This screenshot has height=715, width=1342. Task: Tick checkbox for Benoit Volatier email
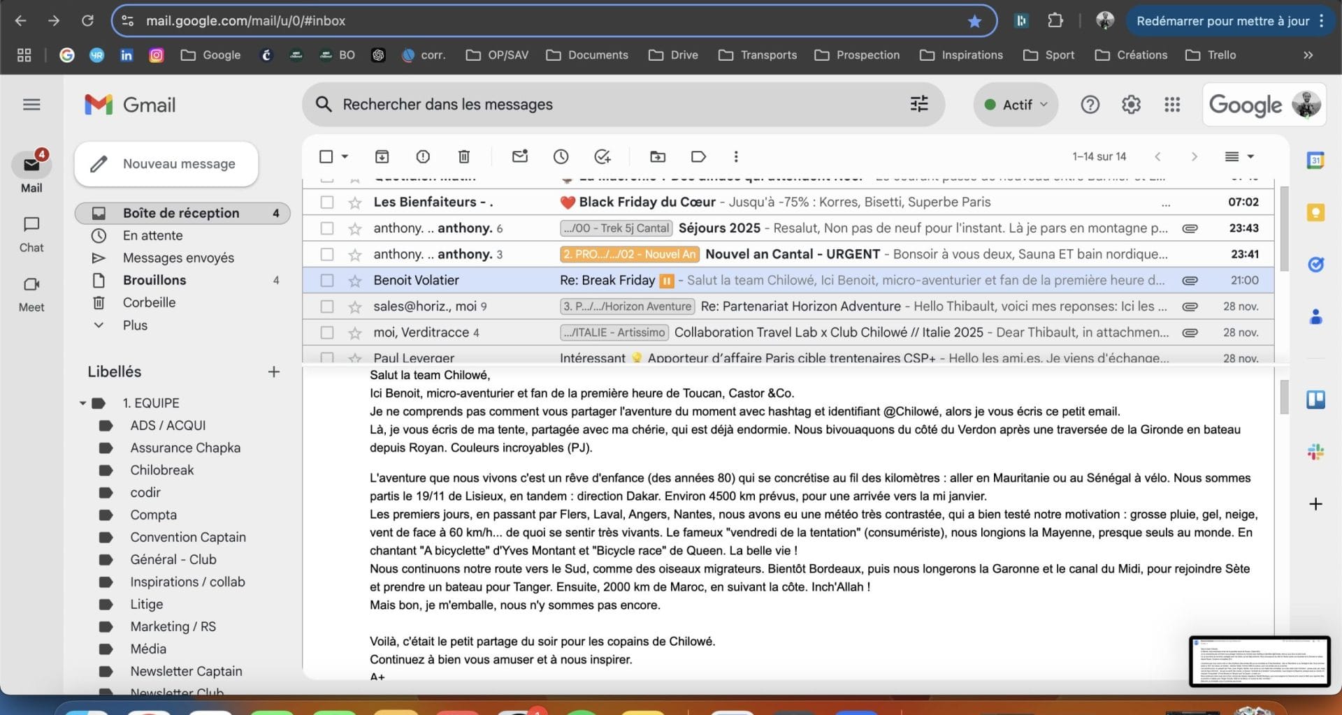click(326, 281)
